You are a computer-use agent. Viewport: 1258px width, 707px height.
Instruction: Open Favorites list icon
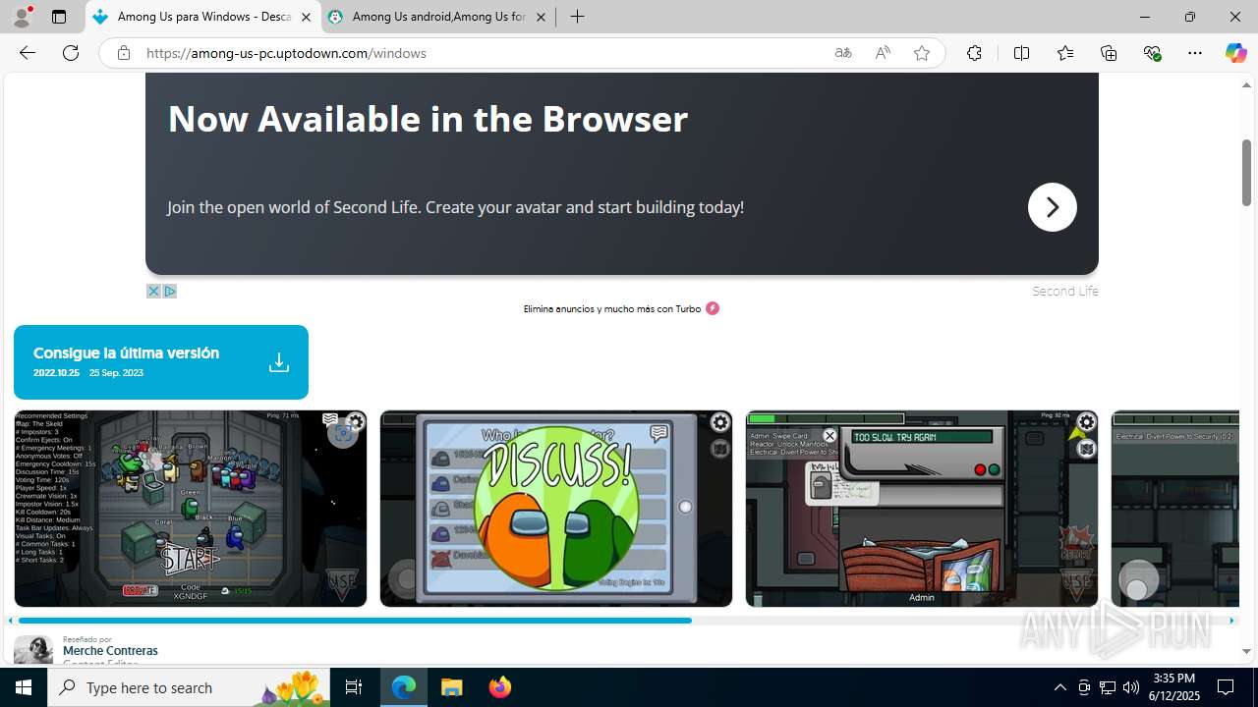click(x=1065, y=53)
